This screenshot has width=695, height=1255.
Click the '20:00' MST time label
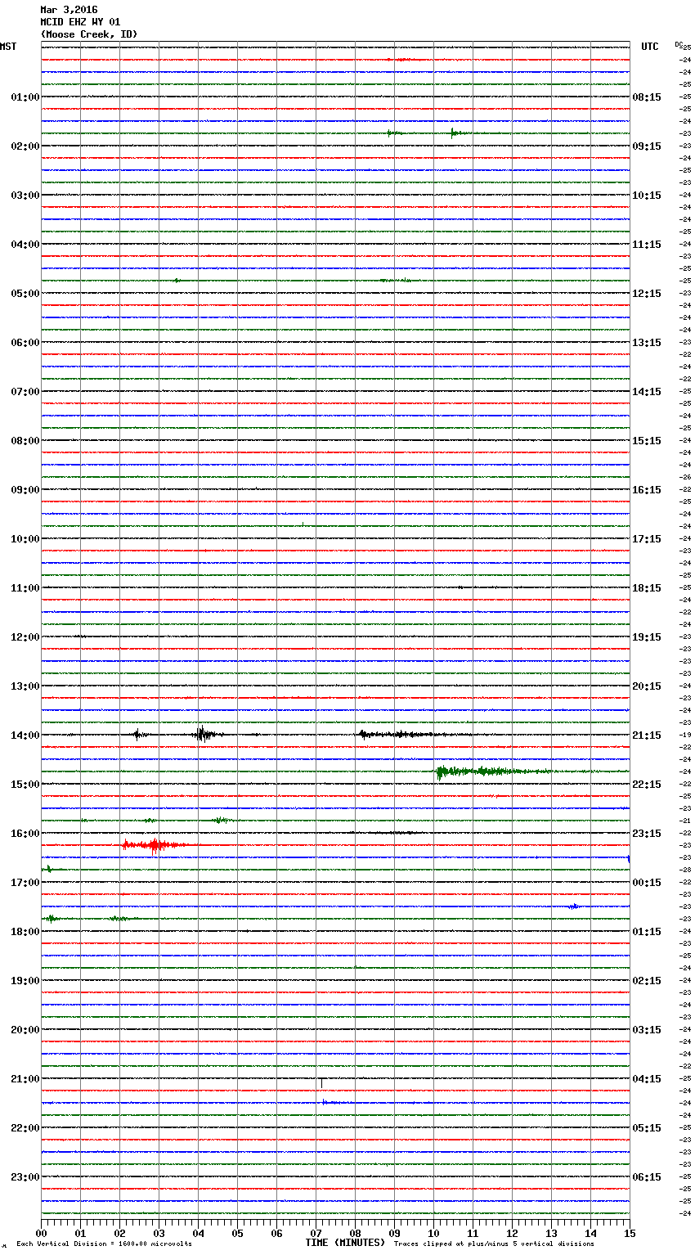25,1030
